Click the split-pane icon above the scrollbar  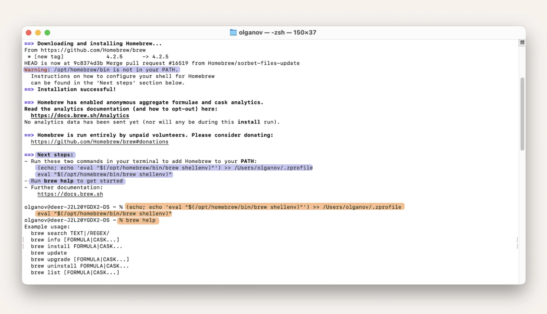[x=522, y=42]
